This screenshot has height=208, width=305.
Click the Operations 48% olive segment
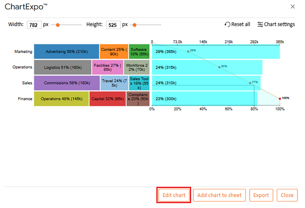coord(61,99)
